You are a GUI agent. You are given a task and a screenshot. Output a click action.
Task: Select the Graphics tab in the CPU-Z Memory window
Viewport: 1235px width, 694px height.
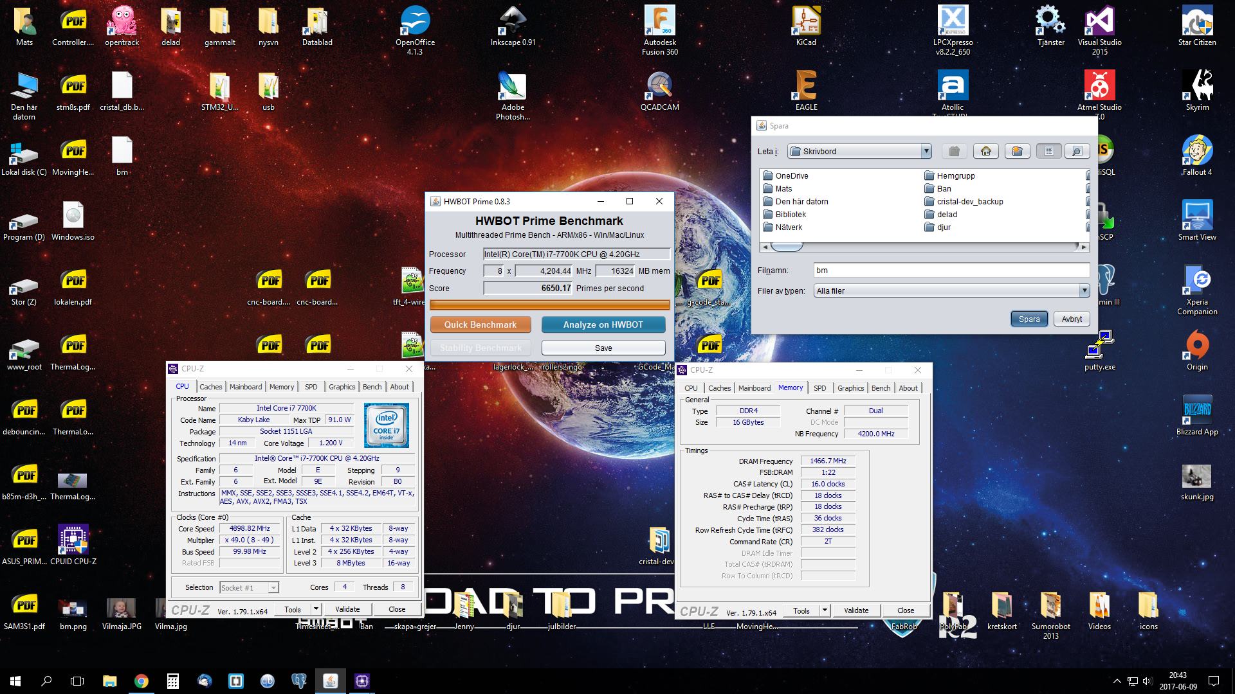[850, 388]
